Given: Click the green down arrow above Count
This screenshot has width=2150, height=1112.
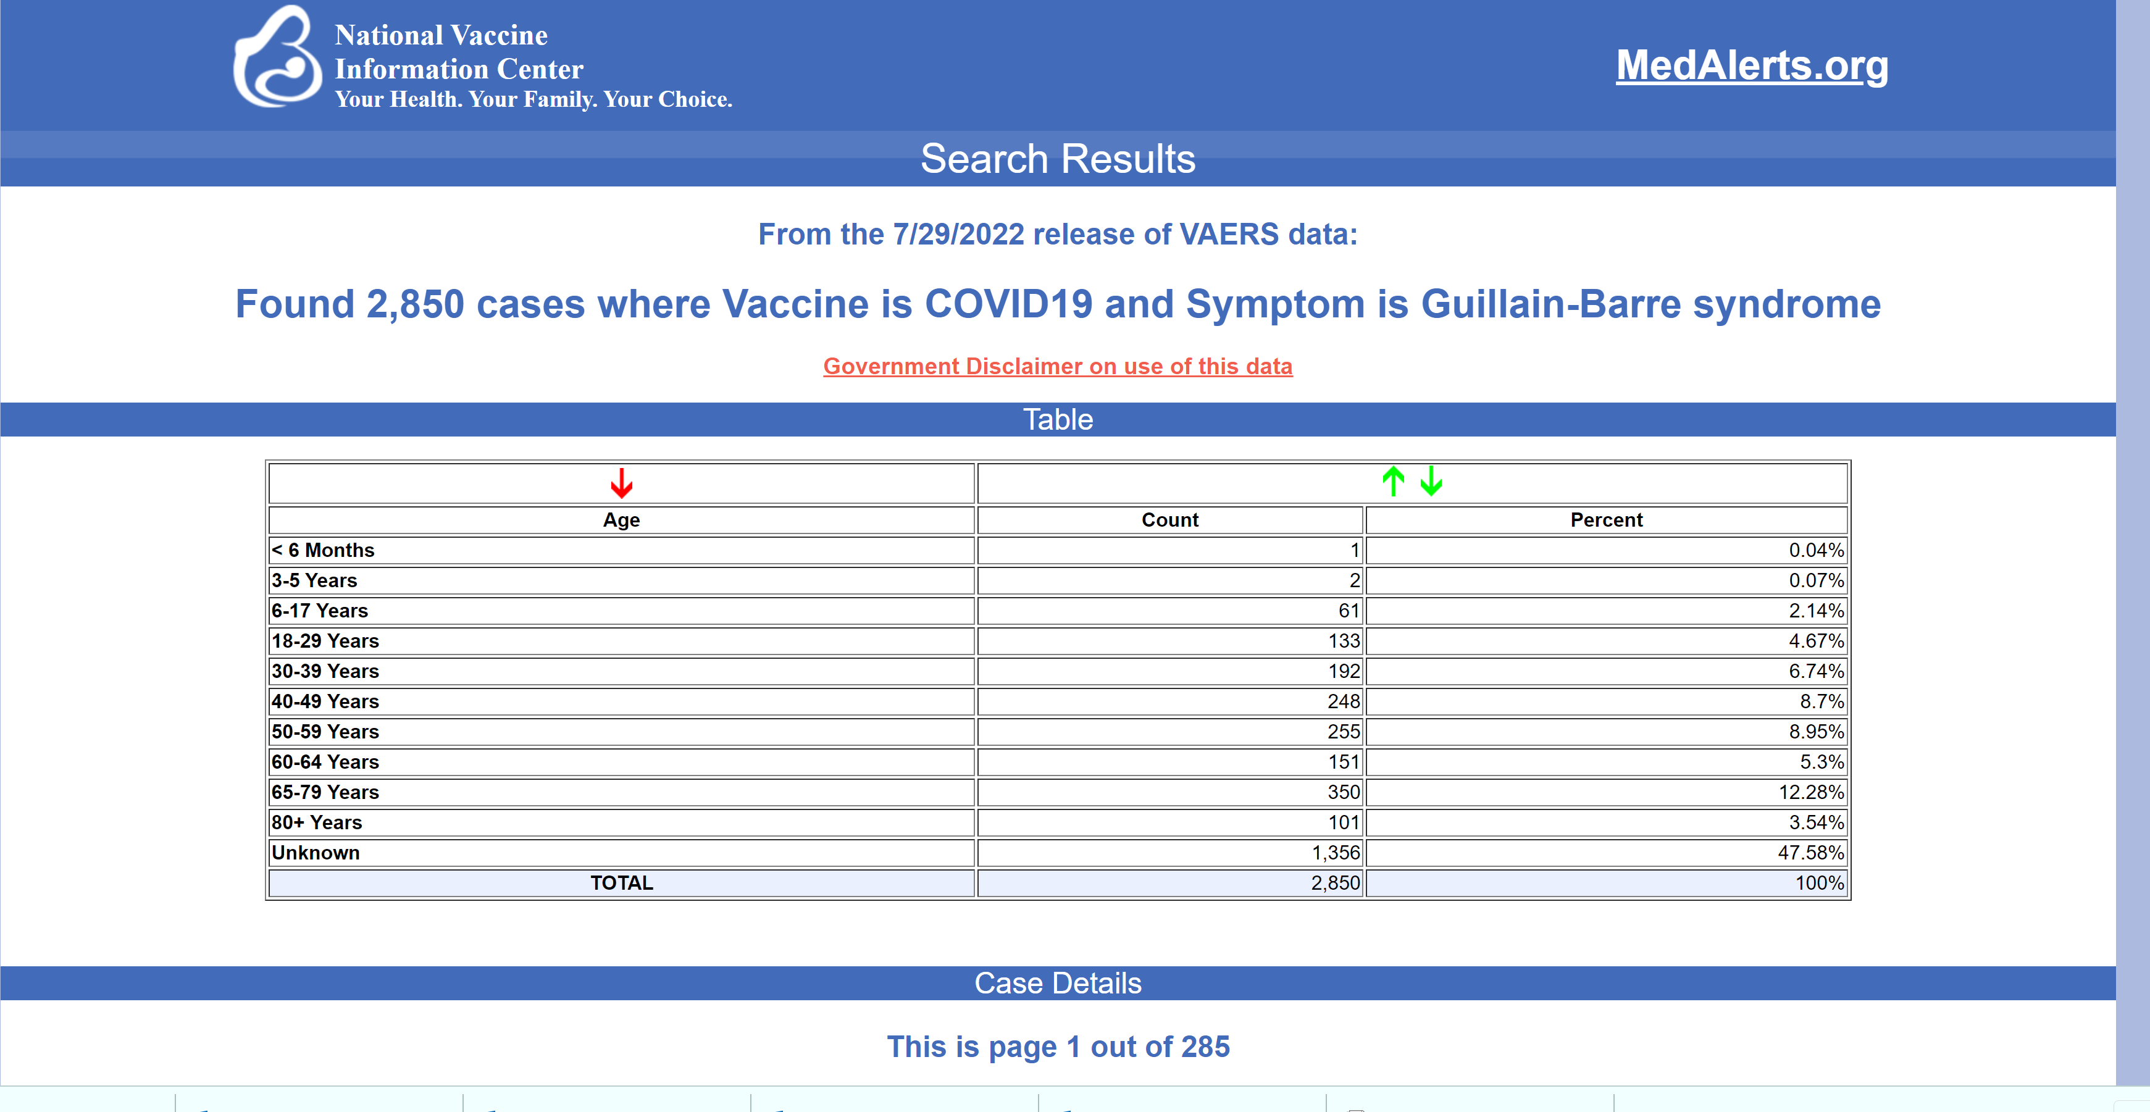Looking at the screenshot, I should point(1431,482).
